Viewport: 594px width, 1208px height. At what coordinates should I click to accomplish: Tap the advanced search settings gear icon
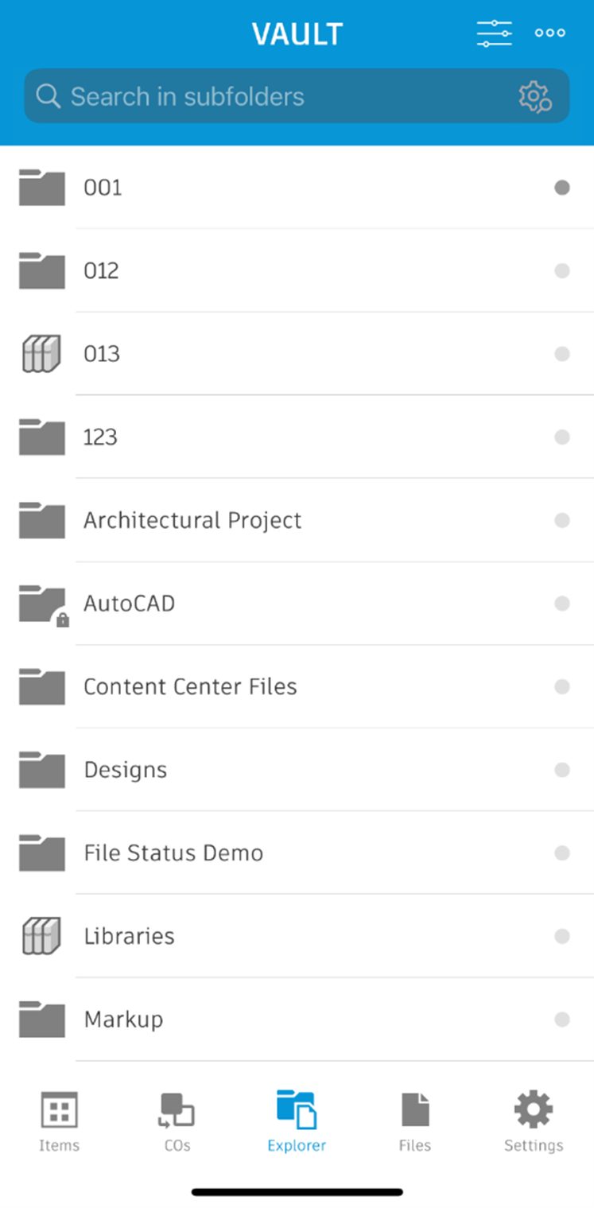534,97
